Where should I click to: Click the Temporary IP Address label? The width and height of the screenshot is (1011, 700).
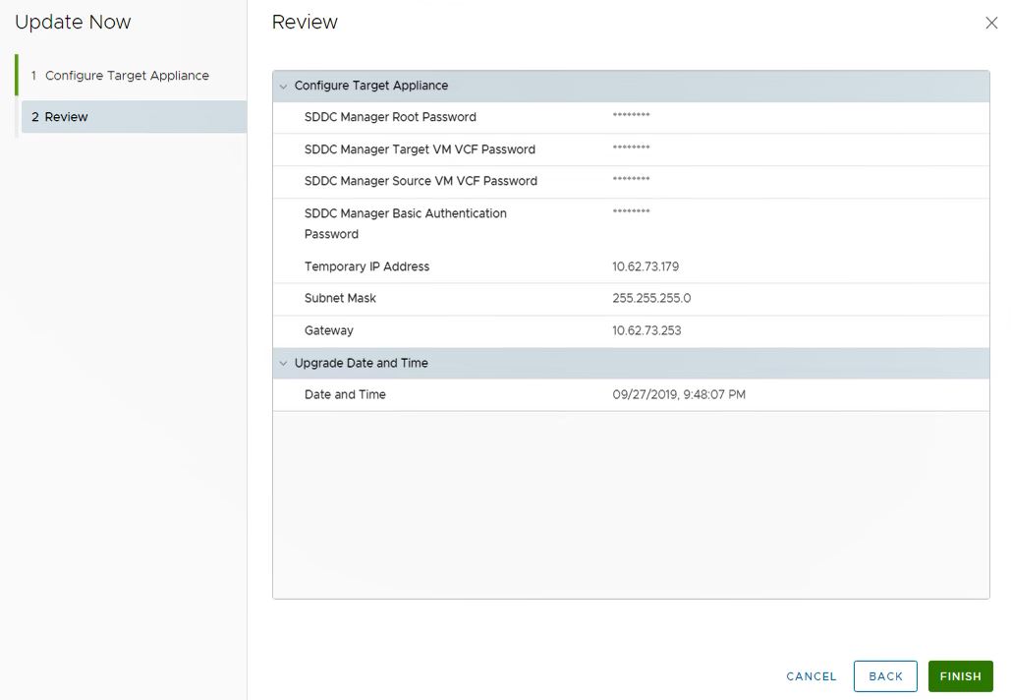point(366,266)
